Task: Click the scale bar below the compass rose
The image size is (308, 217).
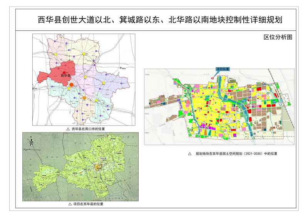Action: click(x=32, y=151)
